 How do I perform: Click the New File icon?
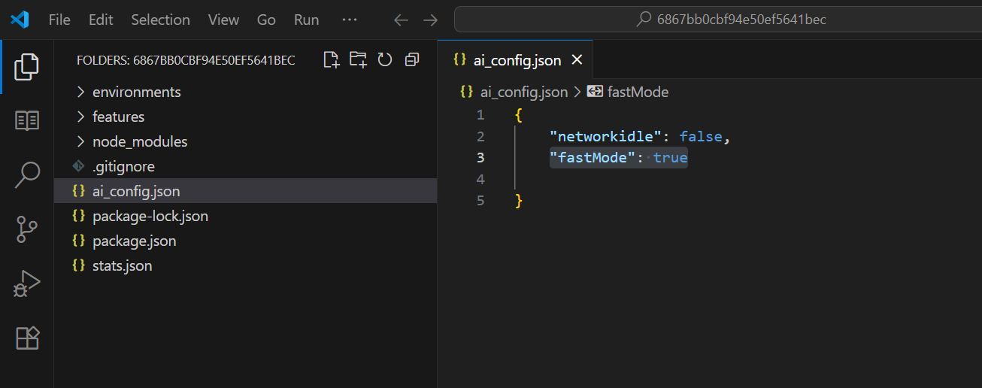coord(331,60)
